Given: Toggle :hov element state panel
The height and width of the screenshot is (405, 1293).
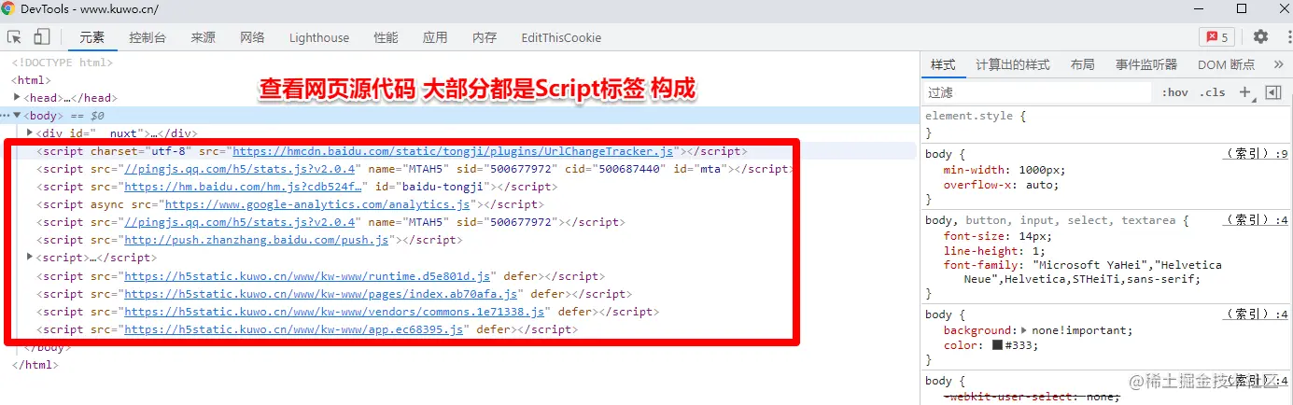Looking at the screenshot, I should point(1175,92).
